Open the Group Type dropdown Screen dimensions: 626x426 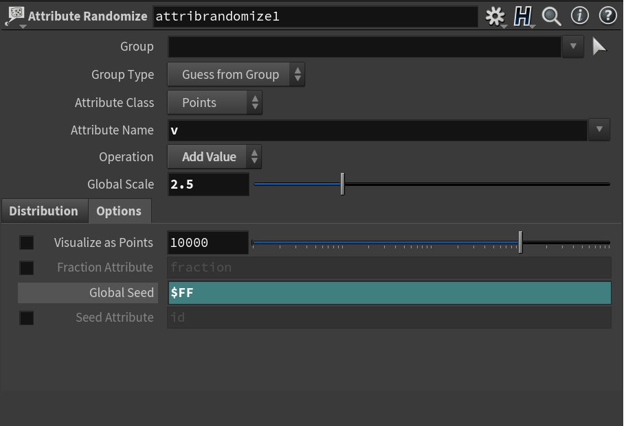point(236,75)
